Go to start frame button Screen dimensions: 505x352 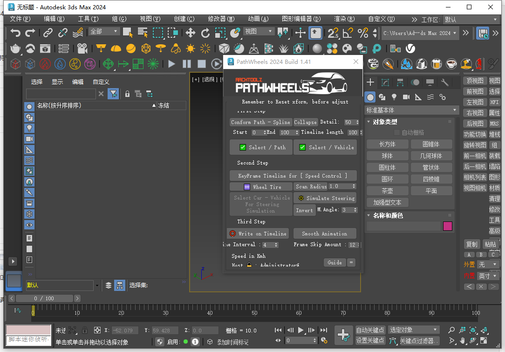coord(278,330)
